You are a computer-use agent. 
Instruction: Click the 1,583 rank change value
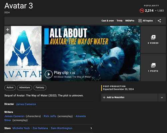tap(160, 11)
